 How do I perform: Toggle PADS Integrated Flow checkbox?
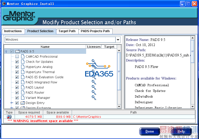(17, 82)
